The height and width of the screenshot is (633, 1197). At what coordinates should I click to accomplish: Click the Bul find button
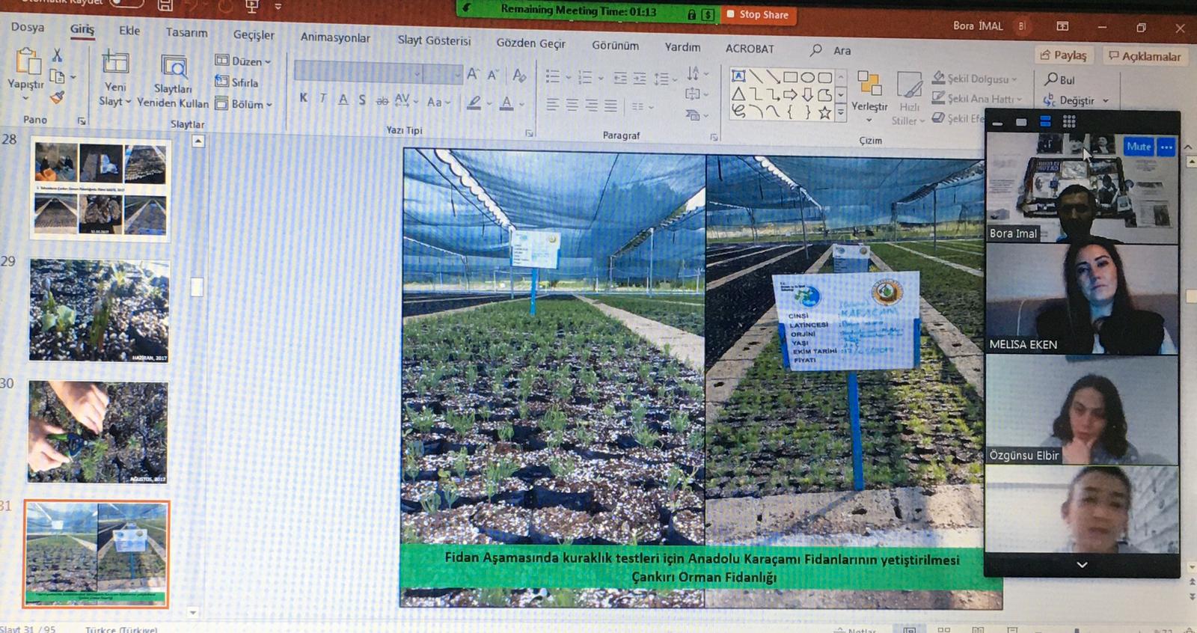(x=1060, y=79)
